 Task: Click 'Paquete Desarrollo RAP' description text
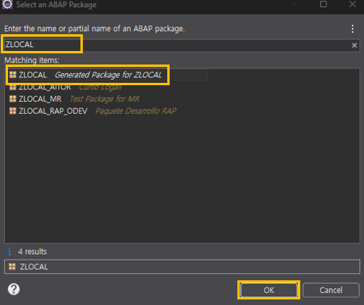click(x=135, y=111)
